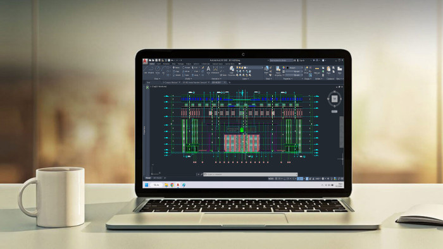The height and width of the screenshot is (249, 443).
Task: Click the Windows Start button
Action: coord(146,185)
